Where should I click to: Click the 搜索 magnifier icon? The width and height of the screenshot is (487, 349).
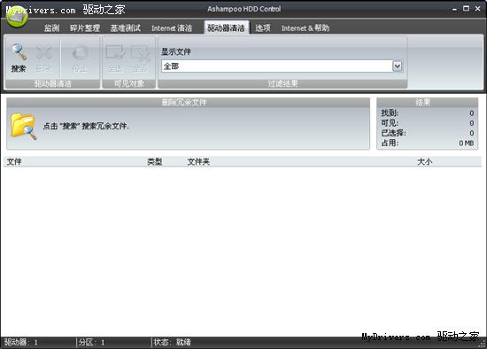click(x=19, y=52)
